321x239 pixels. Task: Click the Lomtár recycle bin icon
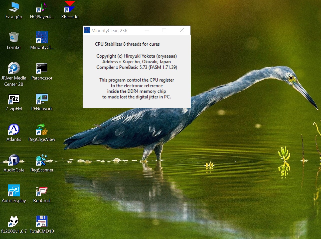(x=14, y=37)
